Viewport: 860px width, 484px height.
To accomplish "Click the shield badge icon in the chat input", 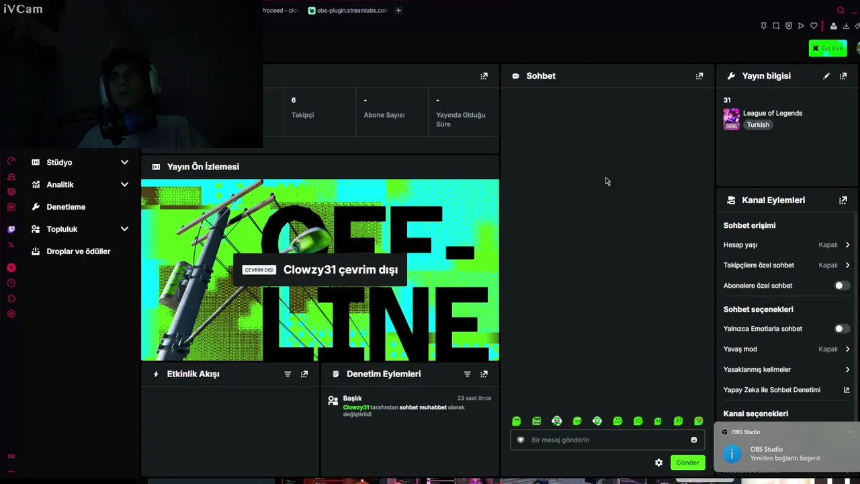I will coord(521,440).
